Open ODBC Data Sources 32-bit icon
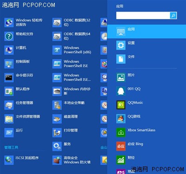This screenshot has width=186, height=174. 57,22
